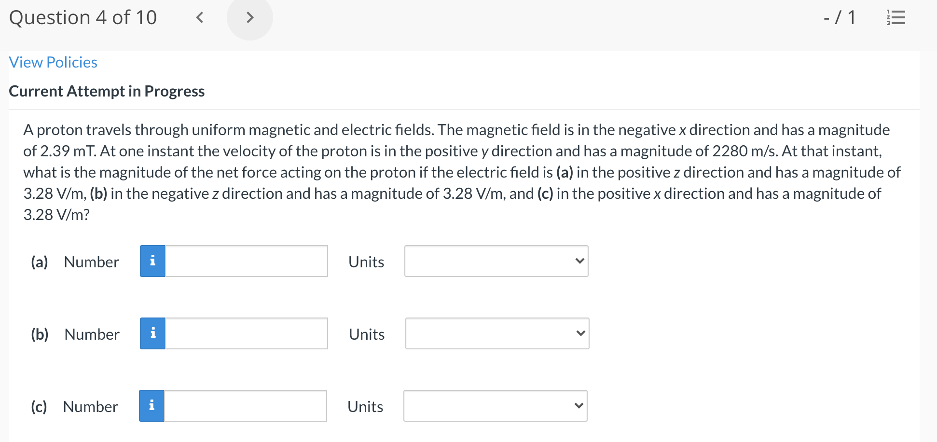Open the Units dropdown for part (a)
937x442 pixels.
[x=496, y=261]
